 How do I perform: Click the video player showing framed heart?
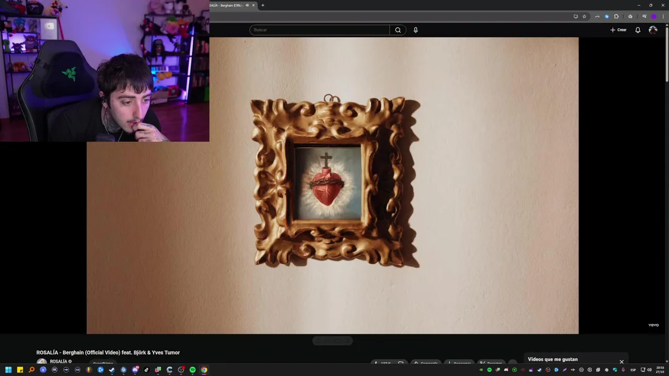332,185
